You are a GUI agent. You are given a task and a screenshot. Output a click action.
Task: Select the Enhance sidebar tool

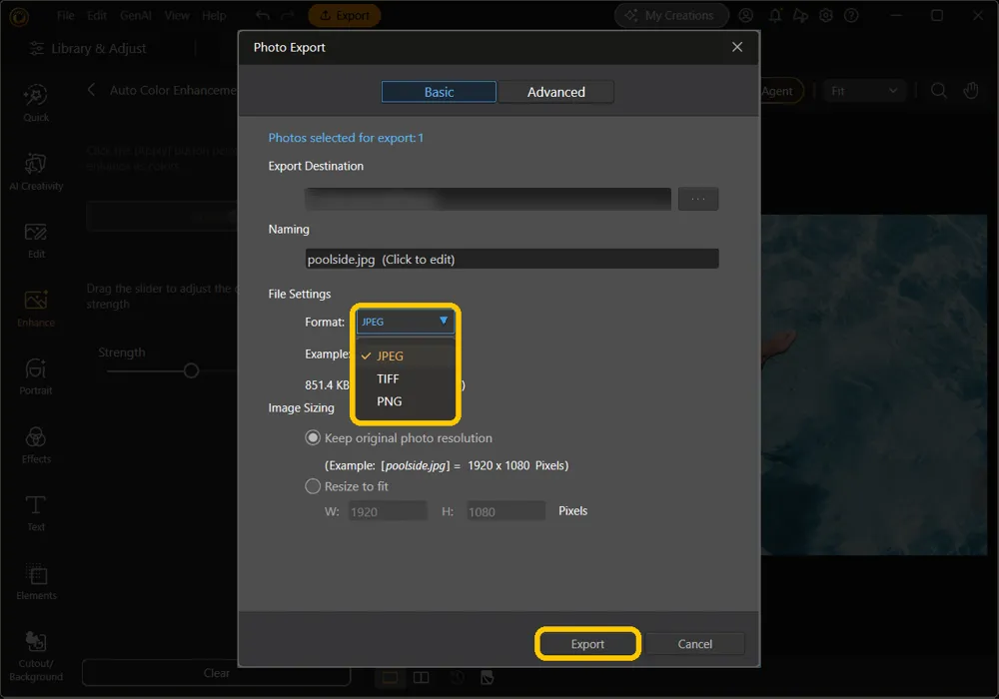click(36, 309)
